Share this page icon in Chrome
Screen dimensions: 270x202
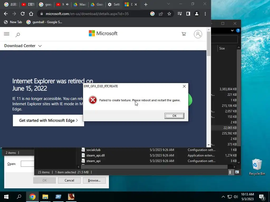(x=161, y=14)
